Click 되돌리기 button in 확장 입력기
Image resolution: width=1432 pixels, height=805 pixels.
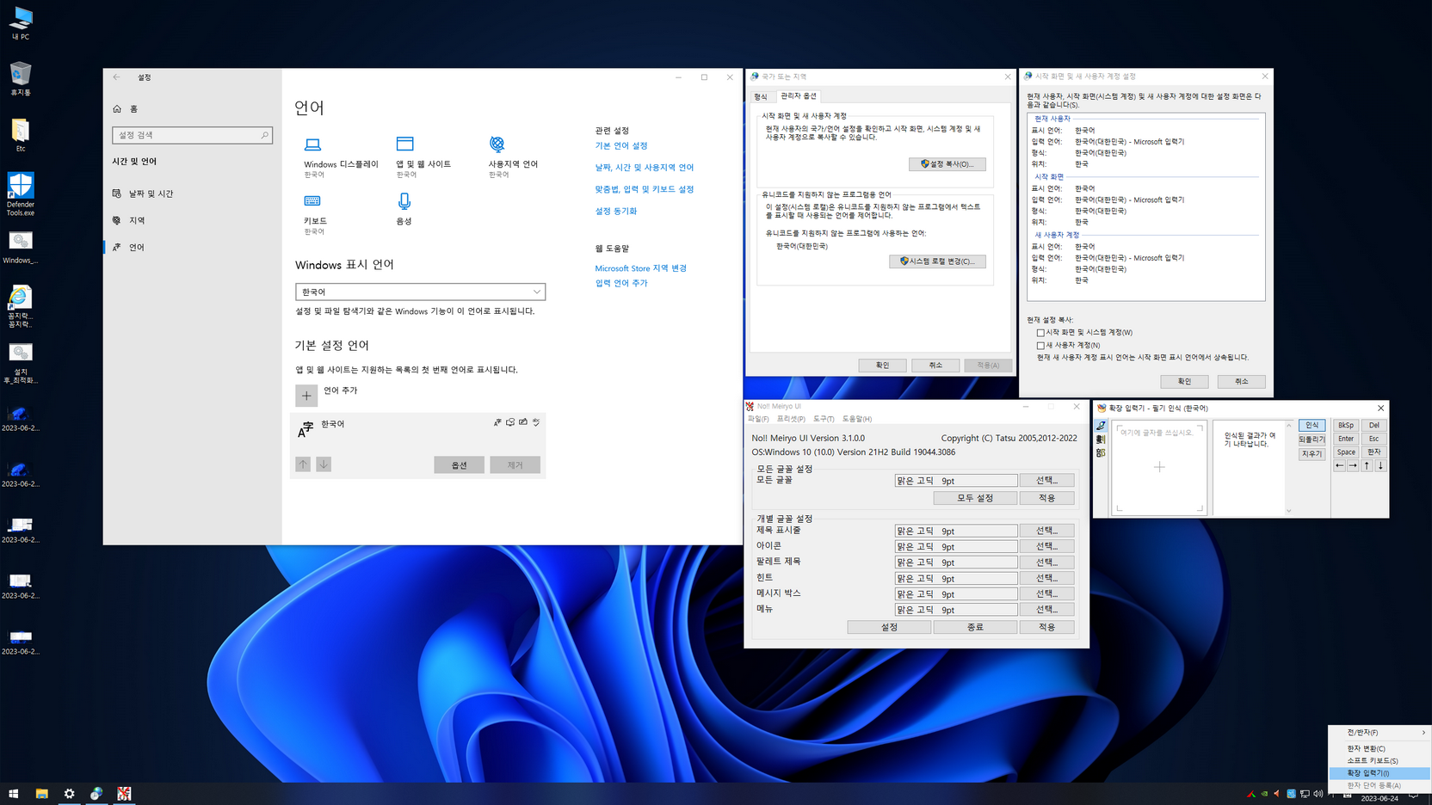(x=1312, y=439)
